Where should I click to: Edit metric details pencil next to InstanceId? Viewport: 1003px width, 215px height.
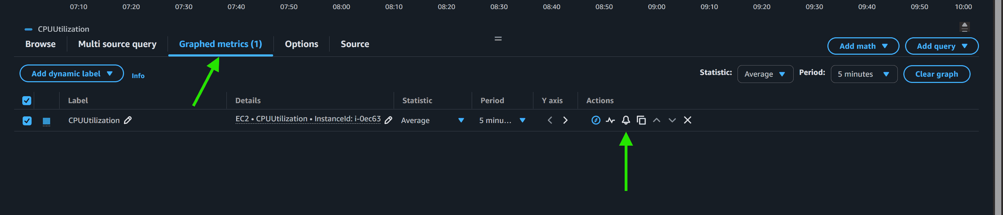(388, 120)
